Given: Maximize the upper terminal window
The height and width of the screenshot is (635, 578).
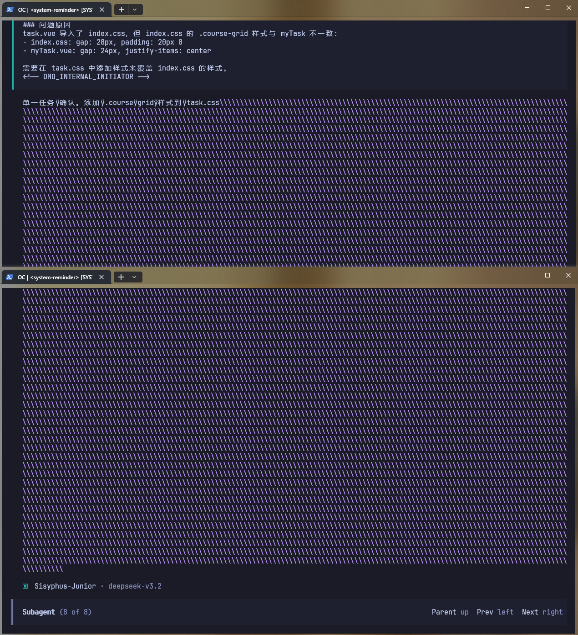Looking at the screenshot, I should coord(548,8).
